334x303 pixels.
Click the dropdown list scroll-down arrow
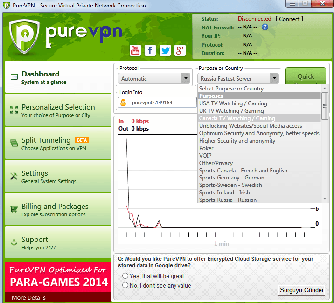coord(325,199)
